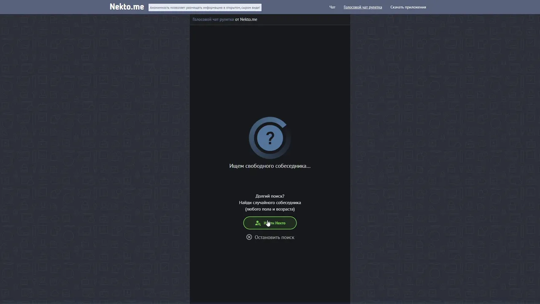Stop the search with Остановить поиск
The height and width of the screenshot is (304, 540).
[270, 237]
